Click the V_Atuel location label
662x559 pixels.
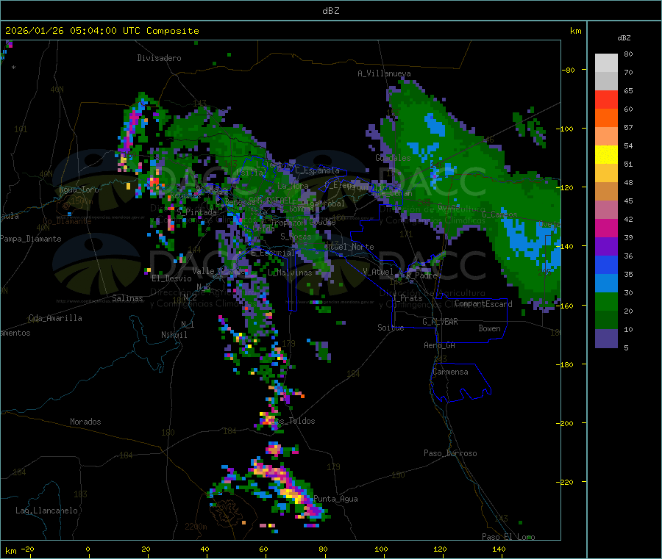[x=378, y=272]
